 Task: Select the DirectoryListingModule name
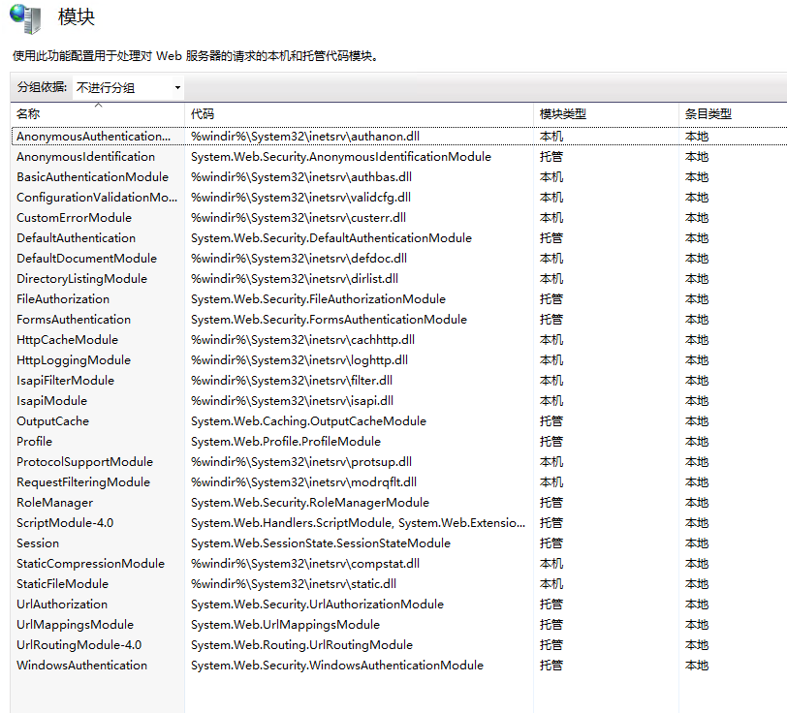(81, 279)
